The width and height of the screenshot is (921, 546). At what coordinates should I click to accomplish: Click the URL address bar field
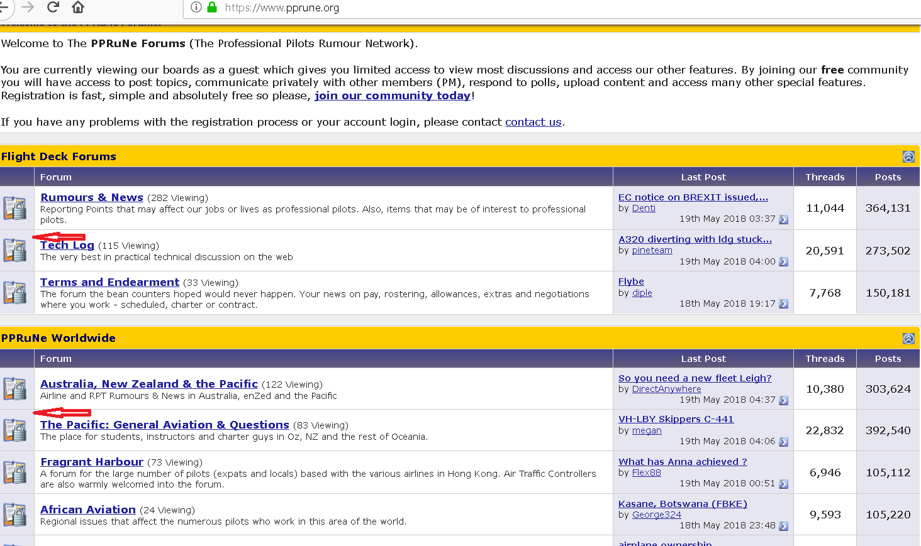[503, 8]
